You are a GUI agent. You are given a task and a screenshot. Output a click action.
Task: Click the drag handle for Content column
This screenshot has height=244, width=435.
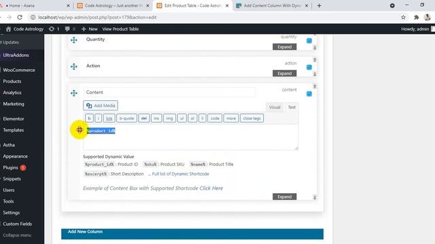(74, 94)
